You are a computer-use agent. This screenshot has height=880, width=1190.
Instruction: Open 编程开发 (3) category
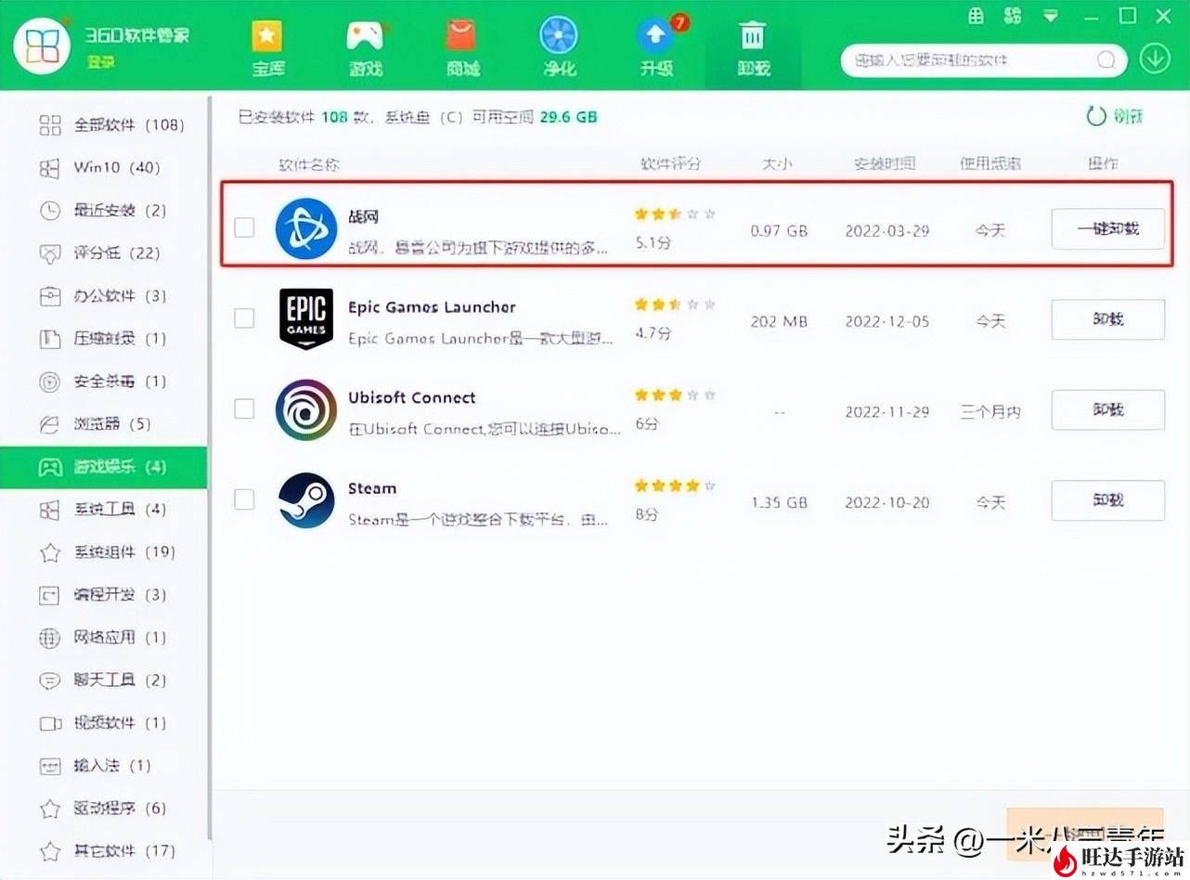click(104, 595)
